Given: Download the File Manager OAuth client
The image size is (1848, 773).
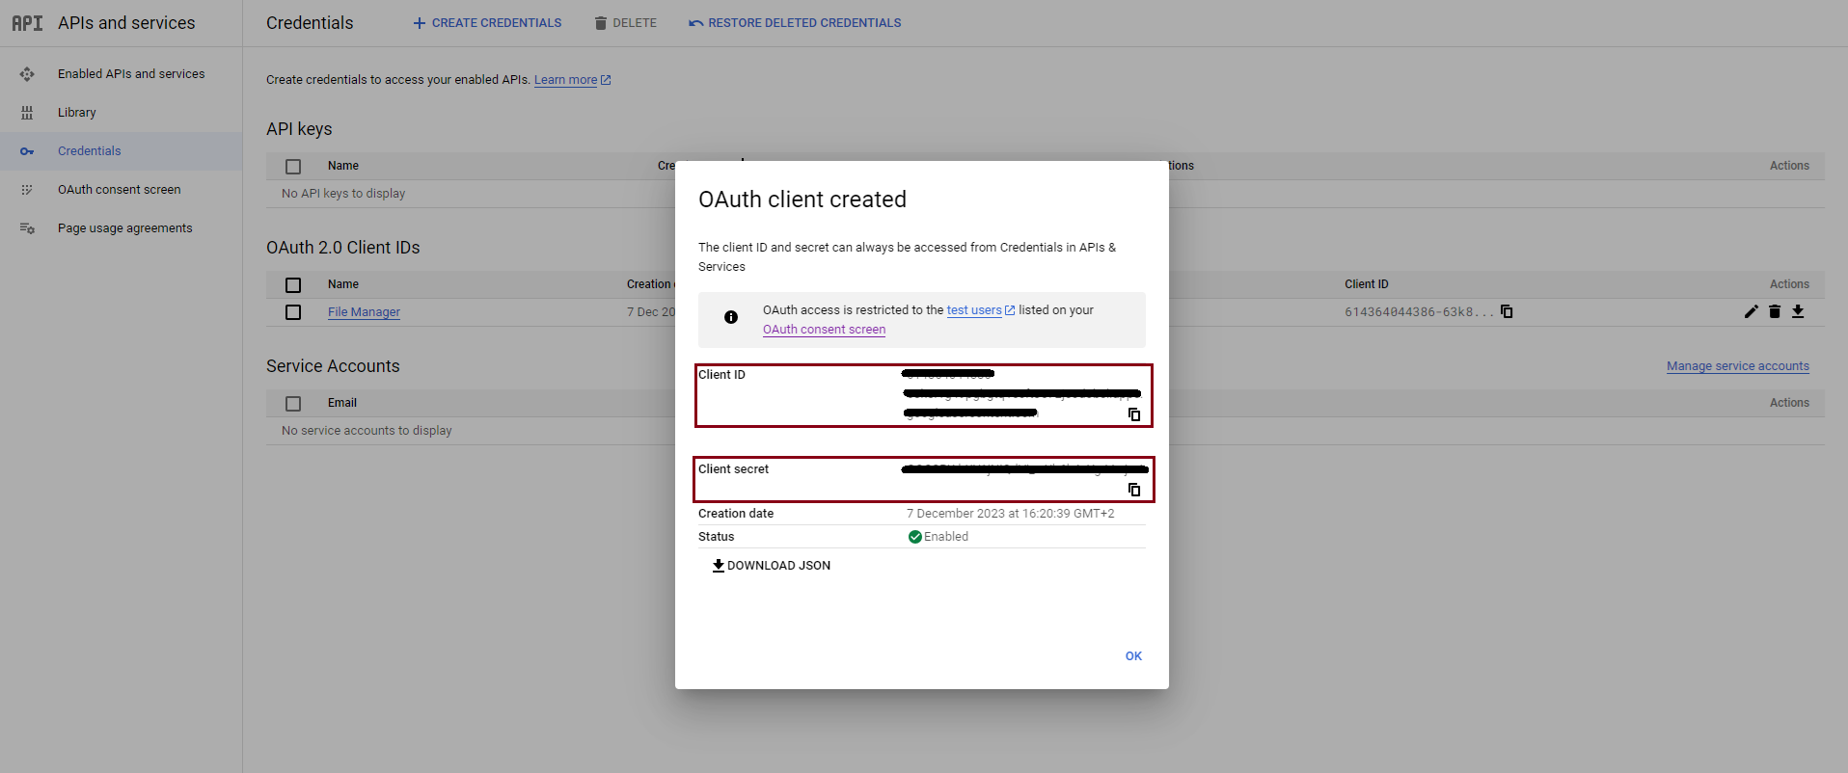Looking at the screenshot, I should [1798, 311].
